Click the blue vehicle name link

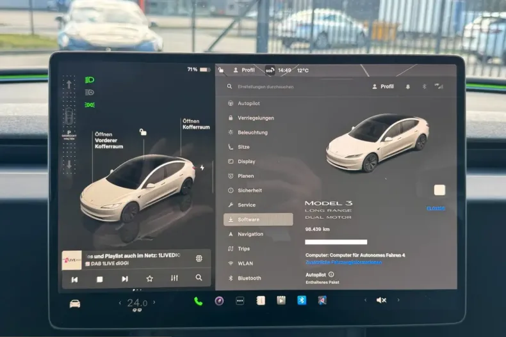click(x=436, y=208)
